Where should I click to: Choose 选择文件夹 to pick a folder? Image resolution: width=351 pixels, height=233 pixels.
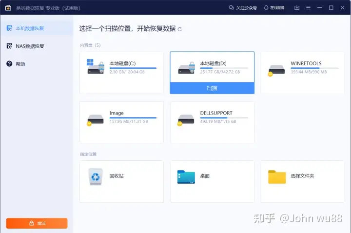303,181
